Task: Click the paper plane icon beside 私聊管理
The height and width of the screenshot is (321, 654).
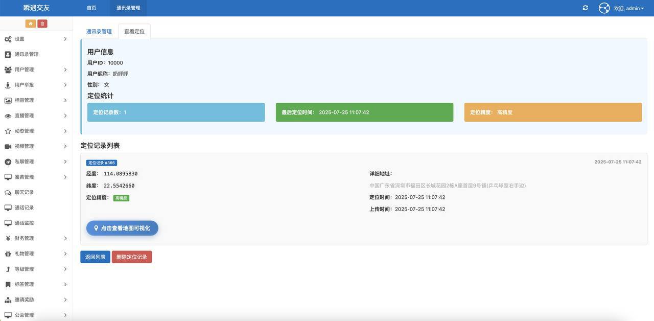Action: [8, 162]
